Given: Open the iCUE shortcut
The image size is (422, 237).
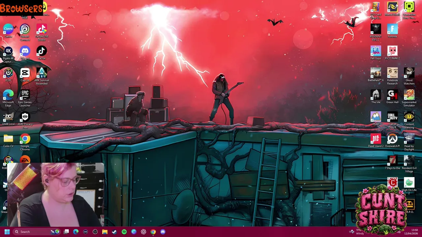Looking at the screenshot, I should click(8, 75).
